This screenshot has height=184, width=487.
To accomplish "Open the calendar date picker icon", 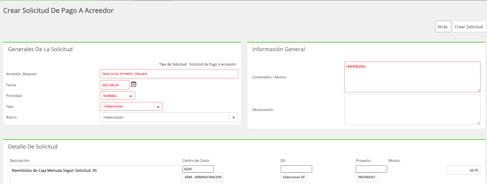I will (x=134, y=84).
